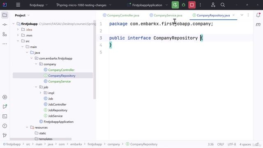This screenshot has height=148, width=263.
Task: Open the 4 spaces indent settings
Action: coord(245,144)
